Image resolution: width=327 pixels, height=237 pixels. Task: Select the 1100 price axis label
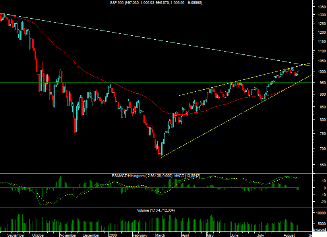coord(321,51)
